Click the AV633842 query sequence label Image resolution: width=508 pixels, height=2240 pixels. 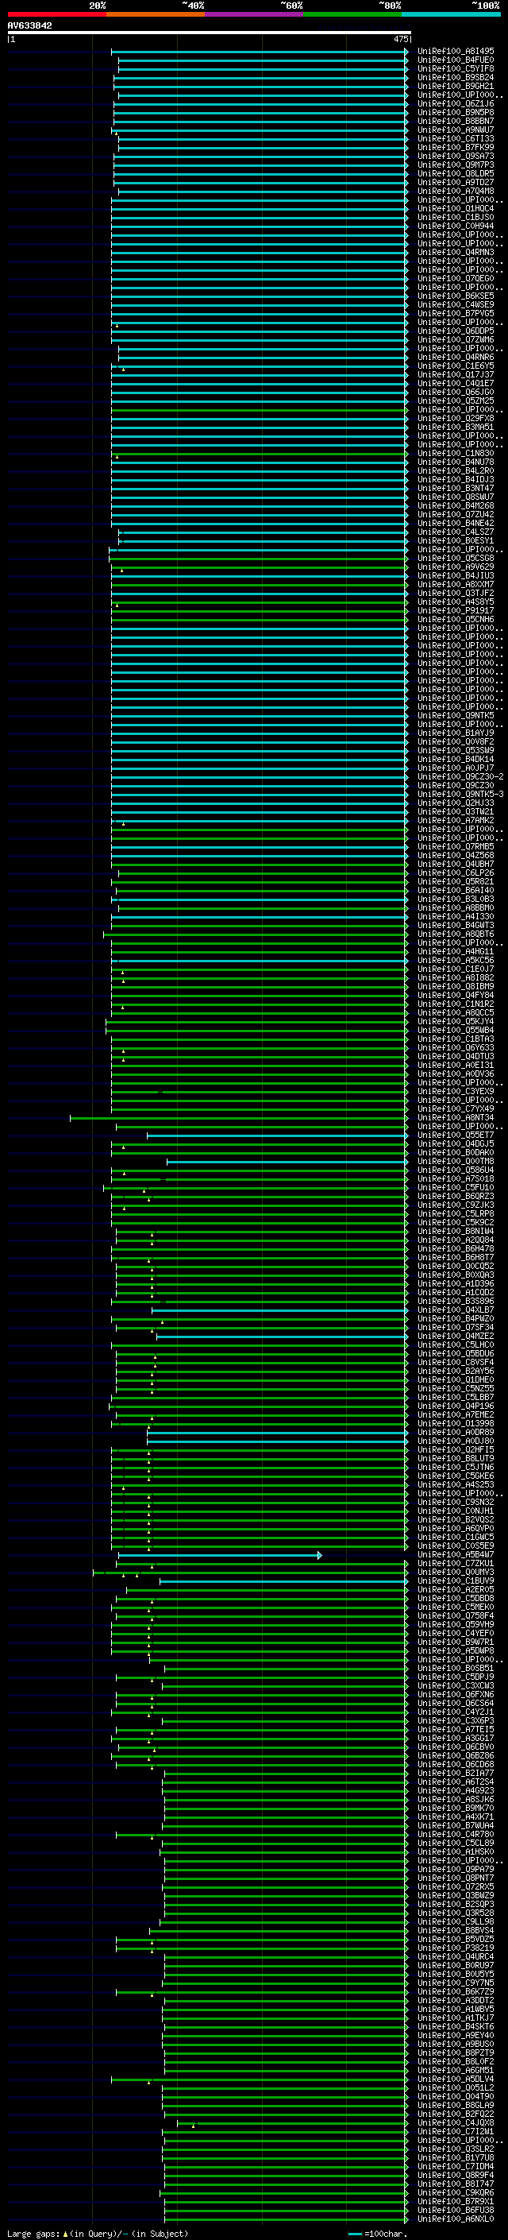coord(29,25)
